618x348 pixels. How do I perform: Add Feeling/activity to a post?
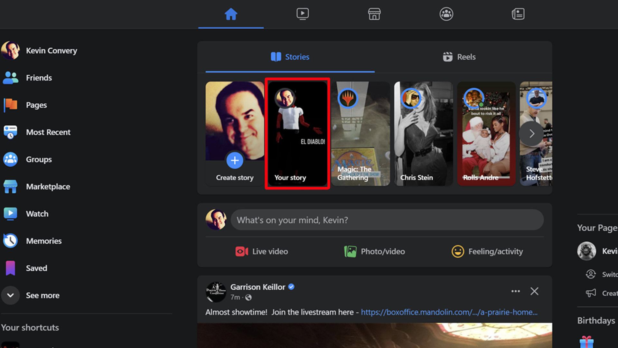tap(487, 251)
